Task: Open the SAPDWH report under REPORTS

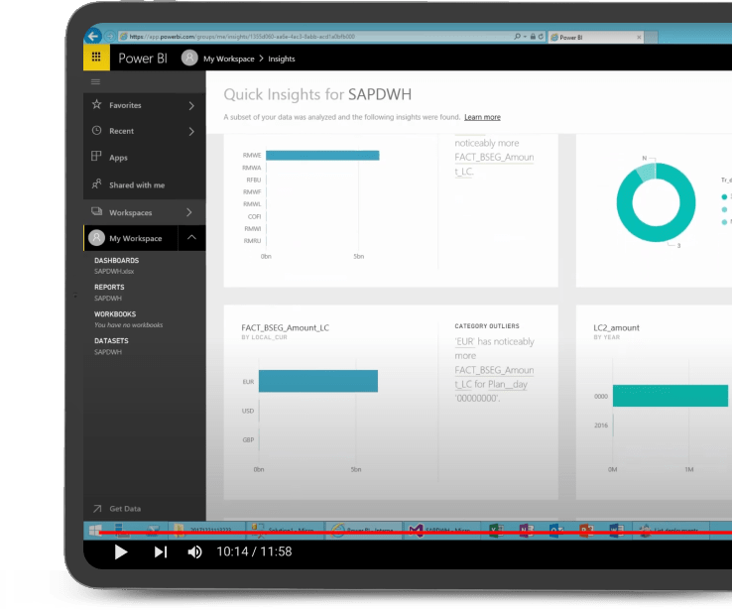Action: click(108, 299)
